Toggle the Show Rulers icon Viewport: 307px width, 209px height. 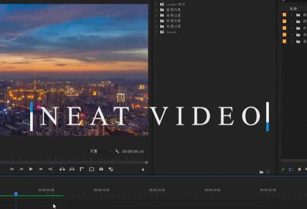click(x=82, y=169)
